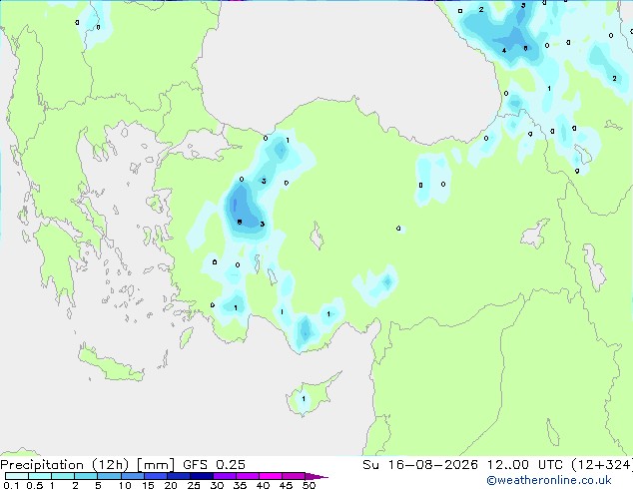The height and width of the screenshot is (489, 633).
Task: Click the 'Precipitation (12h)' title text
Action: [x=65, y=465]
